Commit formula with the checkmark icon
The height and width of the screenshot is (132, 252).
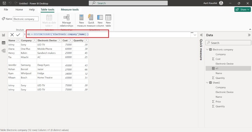[18, 35]
